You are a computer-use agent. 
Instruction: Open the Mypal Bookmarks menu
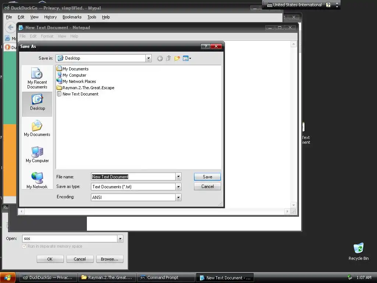pos(72,17)
